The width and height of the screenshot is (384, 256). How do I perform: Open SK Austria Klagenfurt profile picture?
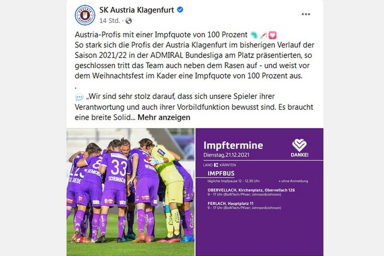pos(85,15)
